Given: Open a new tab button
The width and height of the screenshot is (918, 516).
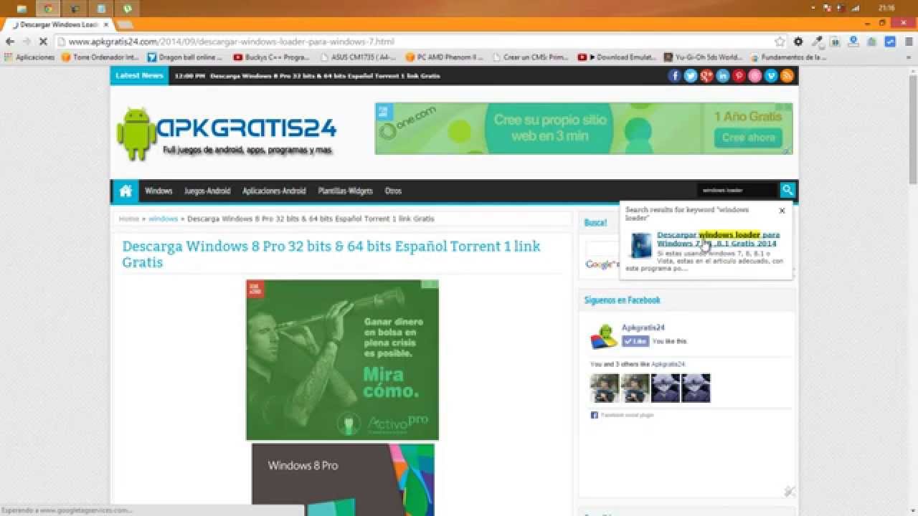Looking at the screenshot, I should coord(126,24).
